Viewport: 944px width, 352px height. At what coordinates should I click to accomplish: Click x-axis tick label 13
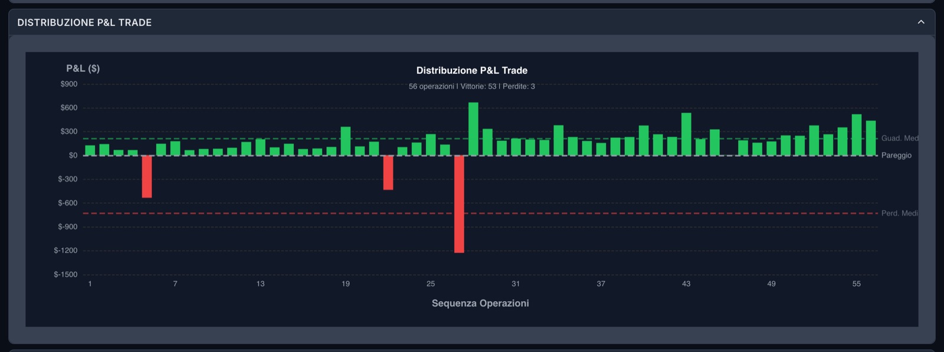tap(260, 284)
